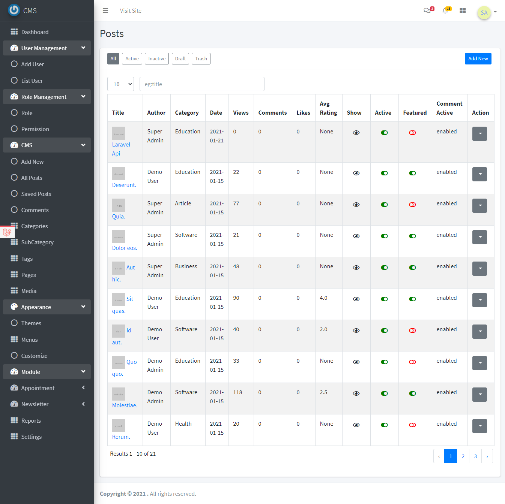The image size is (505, 504).
Task: Open the Visit Site link
Action: click(131, 10)
